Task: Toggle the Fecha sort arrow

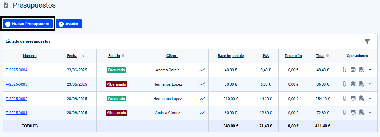Action: click(x=83, y=56)
